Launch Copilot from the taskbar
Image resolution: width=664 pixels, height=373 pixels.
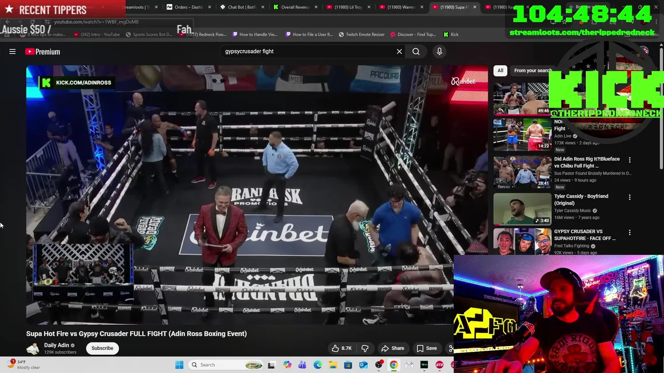[287, 365]
